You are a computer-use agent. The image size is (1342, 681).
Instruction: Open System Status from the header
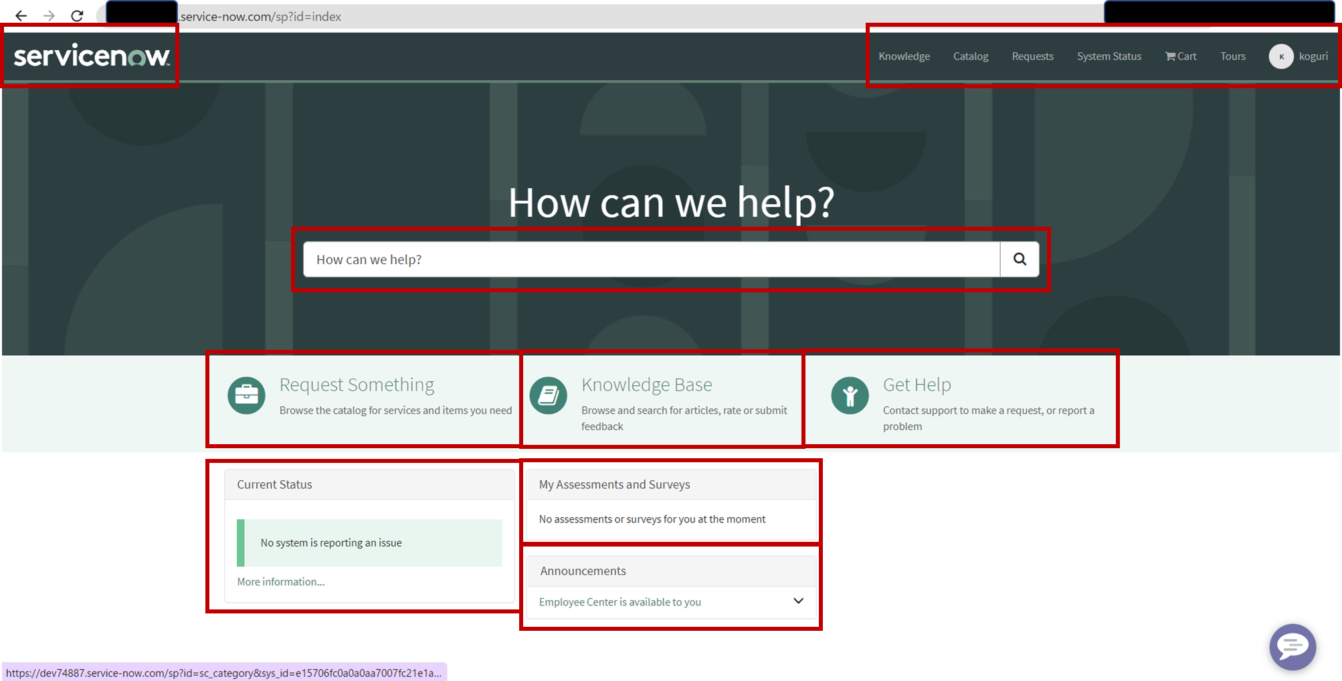pos(1109,56)
